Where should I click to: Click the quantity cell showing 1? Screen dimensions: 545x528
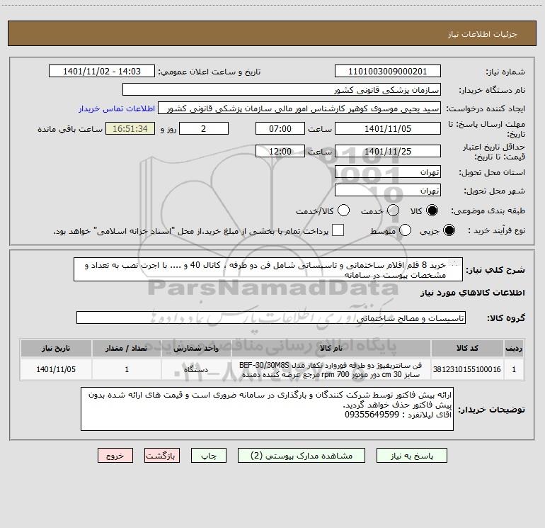pos(127,369)
